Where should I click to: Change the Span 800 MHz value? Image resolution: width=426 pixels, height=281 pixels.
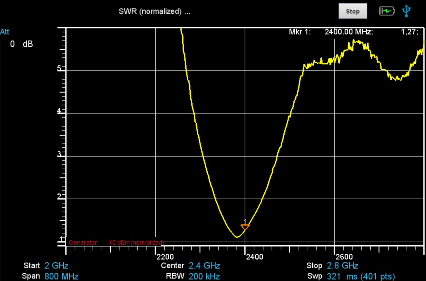[61, 276]
